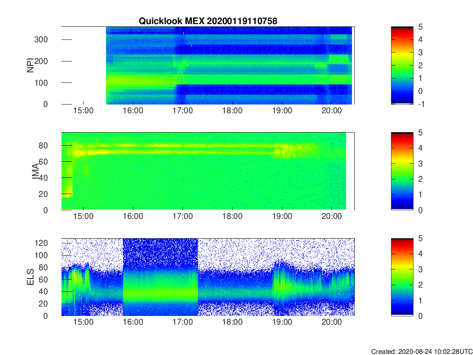Click the 19:00 tick label under IMA plot
The width and height of the screenshot is (473, 355).
point(282,217)
